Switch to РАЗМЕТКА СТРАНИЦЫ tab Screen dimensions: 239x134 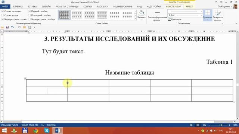67,7
